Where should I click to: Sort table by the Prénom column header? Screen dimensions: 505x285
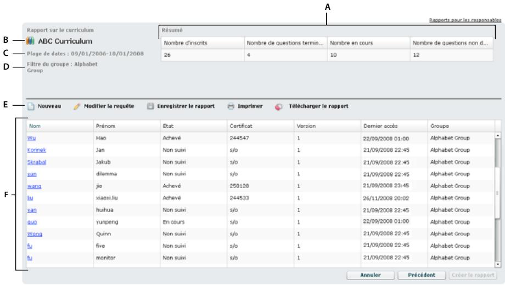click(x=127, y=126)
